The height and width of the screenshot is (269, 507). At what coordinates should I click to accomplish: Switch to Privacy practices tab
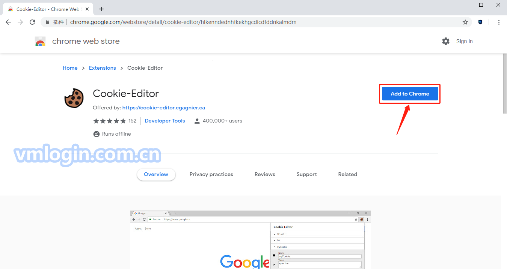pyautogui.click(x=211, y=174)
